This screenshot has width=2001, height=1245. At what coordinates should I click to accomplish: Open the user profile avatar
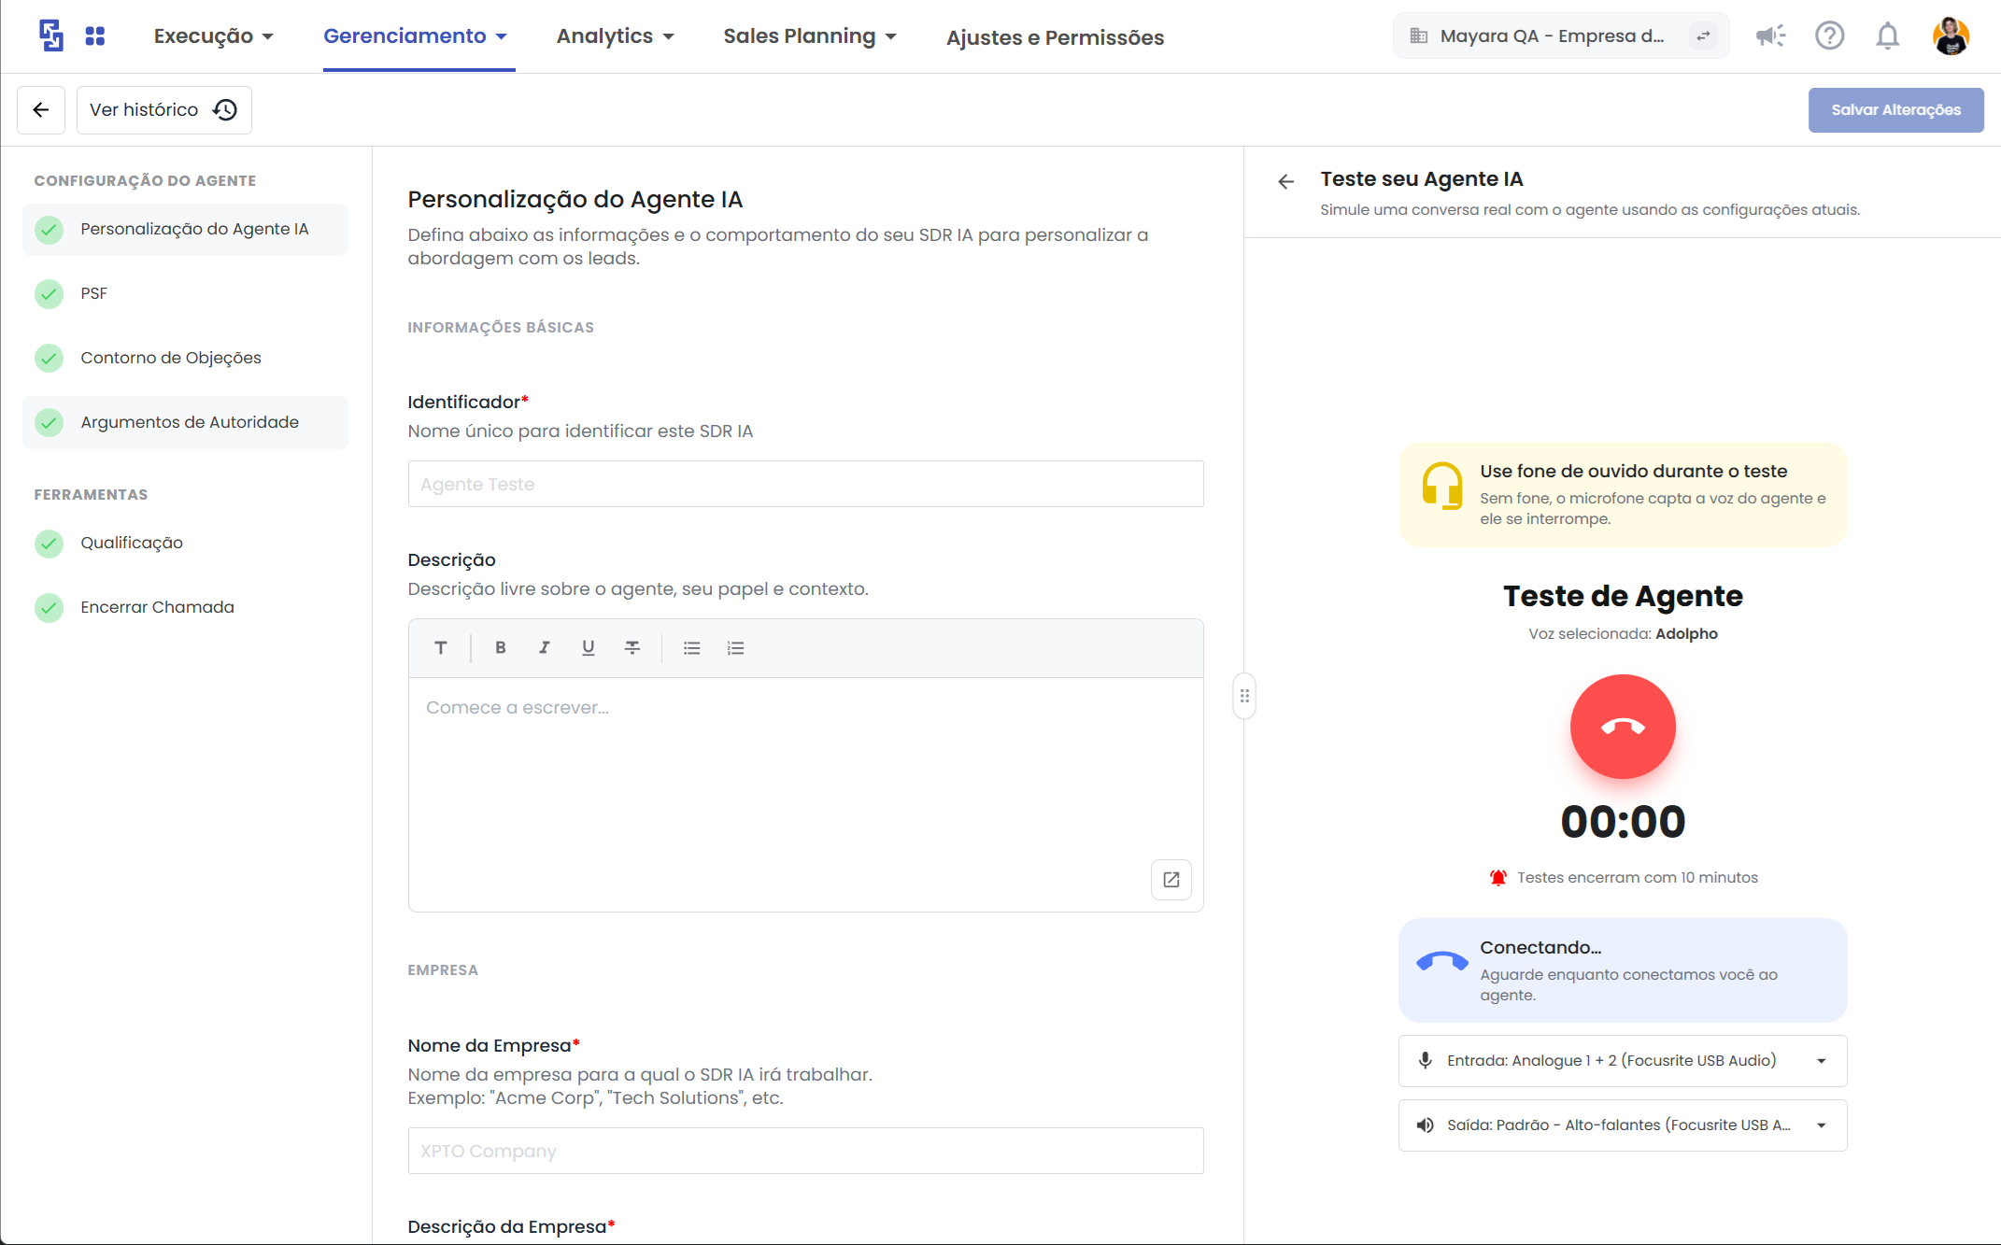point(1951,36)
